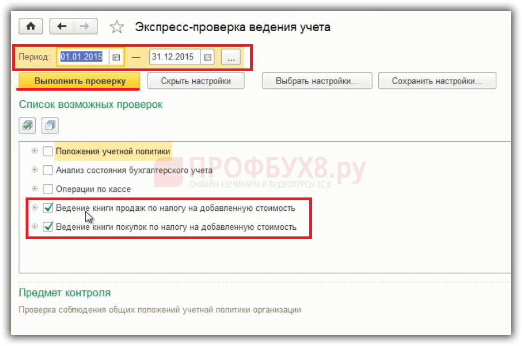Focus the end date field 31.12.2015
This screenshot has height=346, width=522.
point(174,57)
